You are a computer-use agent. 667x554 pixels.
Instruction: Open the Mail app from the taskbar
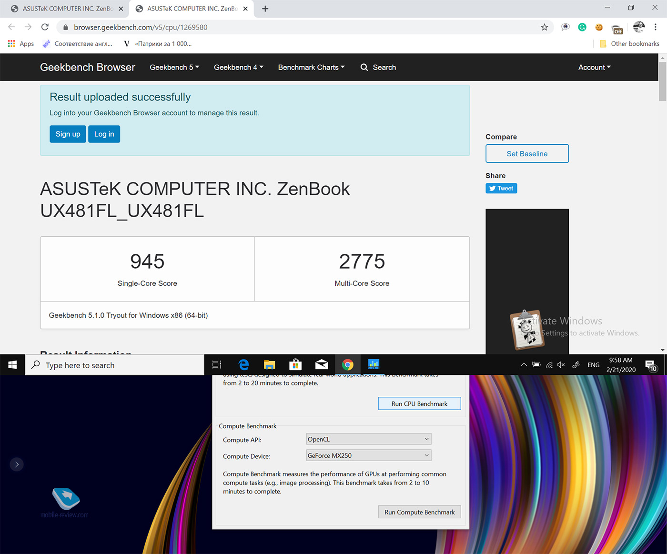(322, 365)
